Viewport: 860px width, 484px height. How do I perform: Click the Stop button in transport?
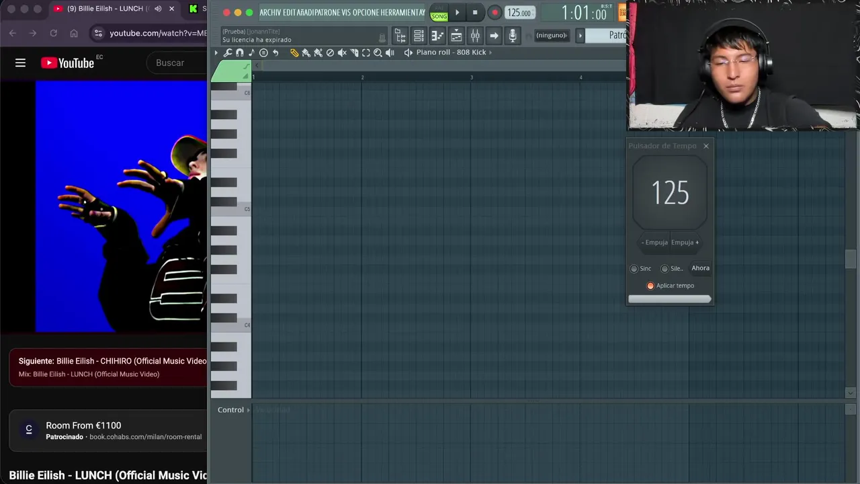point(475,12)
